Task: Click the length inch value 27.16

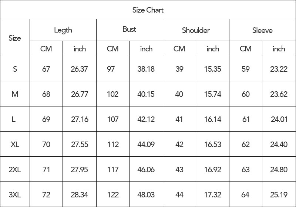Action: tap(80, 119)
